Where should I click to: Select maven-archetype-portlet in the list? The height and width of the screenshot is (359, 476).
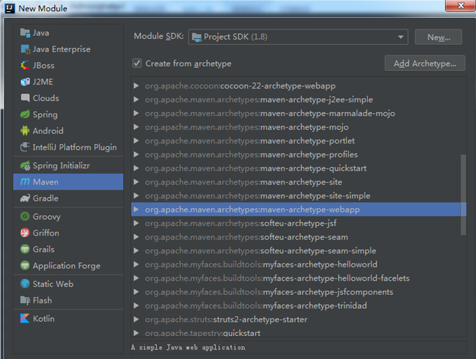pyautogui.click(x=299, y=141)
